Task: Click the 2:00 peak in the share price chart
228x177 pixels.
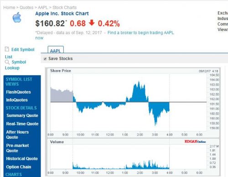Action: coord(139,83)
